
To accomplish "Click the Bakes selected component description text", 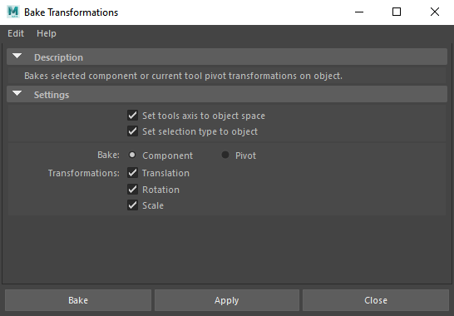I will coord(183,76).
